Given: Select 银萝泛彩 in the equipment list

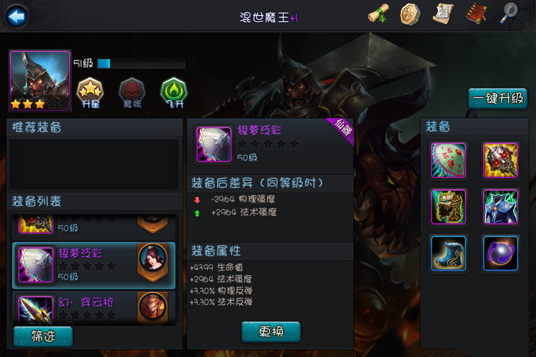Looking at the screenshot, I should click(94, 266).
